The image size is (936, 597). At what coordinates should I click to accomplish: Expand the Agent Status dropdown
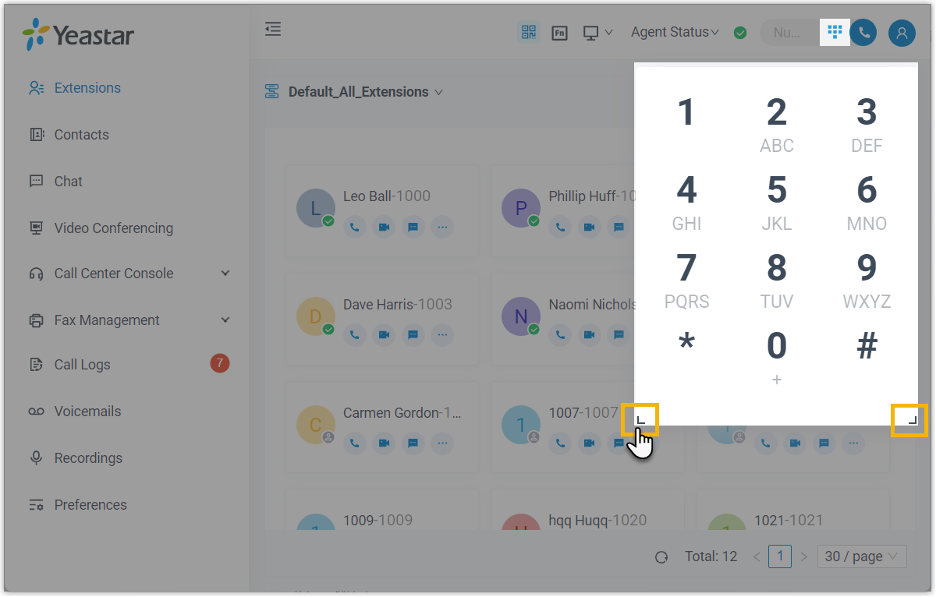675,33
